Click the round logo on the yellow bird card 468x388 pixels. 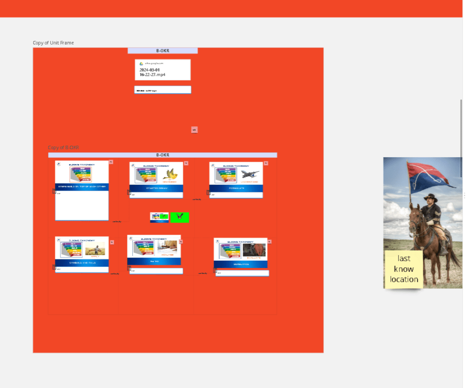pyautogui.click(x=133, y=165)
